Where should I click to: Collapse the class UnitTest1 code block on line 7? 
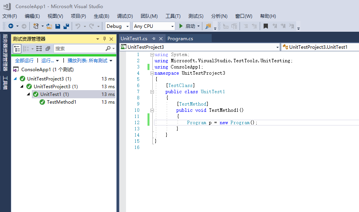tap(152, 92)
